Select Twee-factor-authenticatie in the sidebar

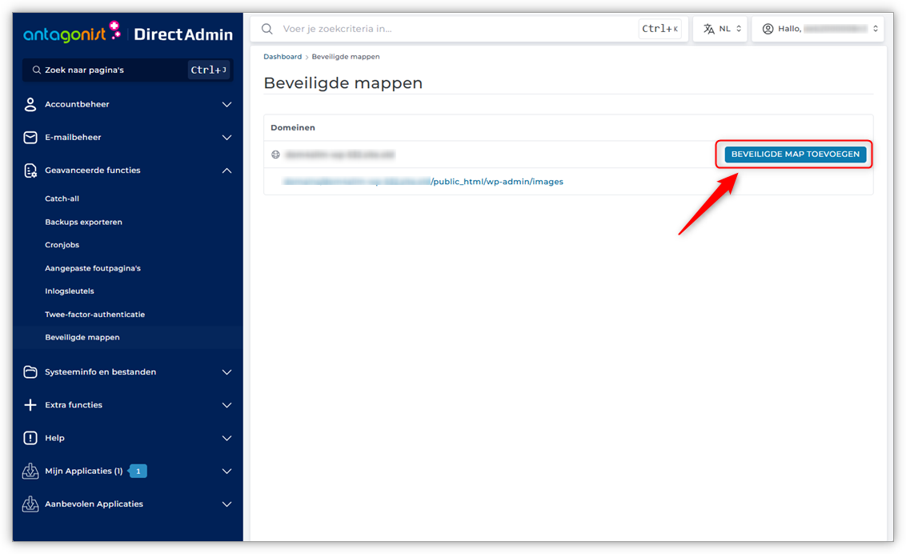click(x=95, y=315)
